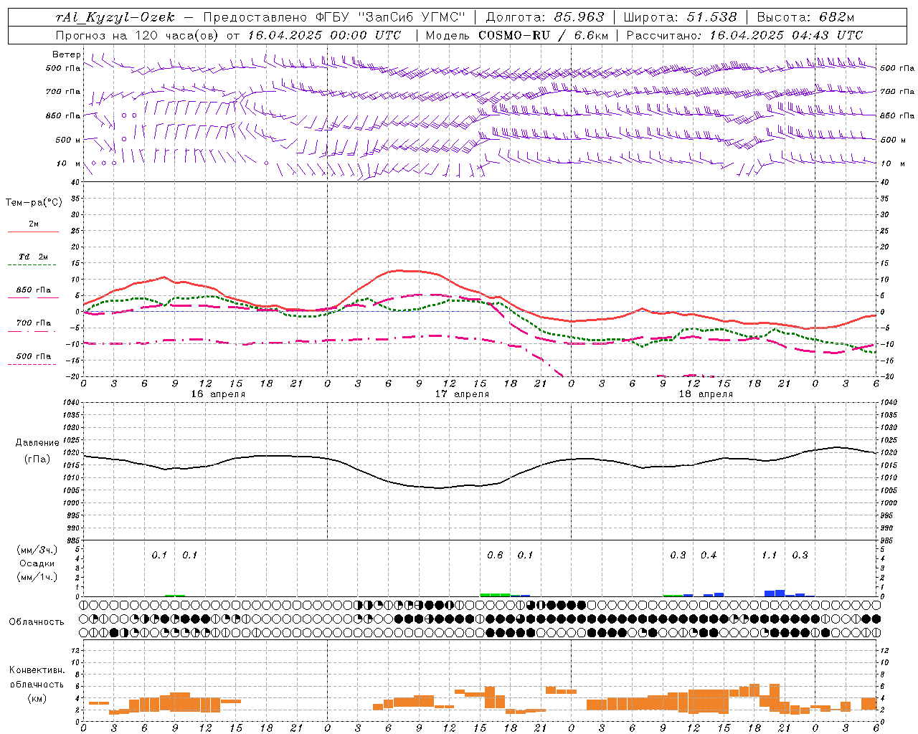Click the Облачность cloud cover label
This screenshot has height=734, width=918.
(x=37, y=622)
